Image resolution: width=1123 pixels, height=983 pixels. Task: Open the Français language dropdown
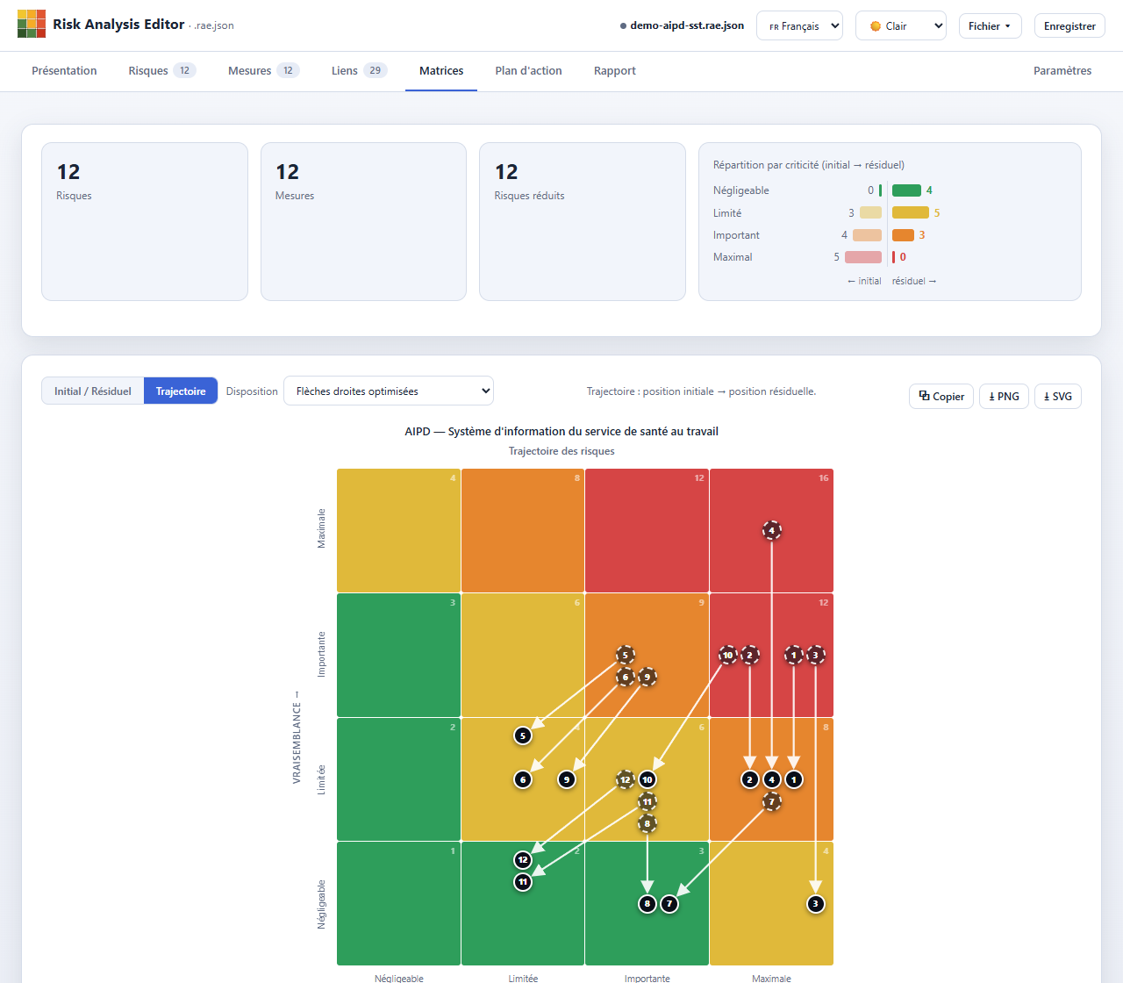tap(799, 26)
